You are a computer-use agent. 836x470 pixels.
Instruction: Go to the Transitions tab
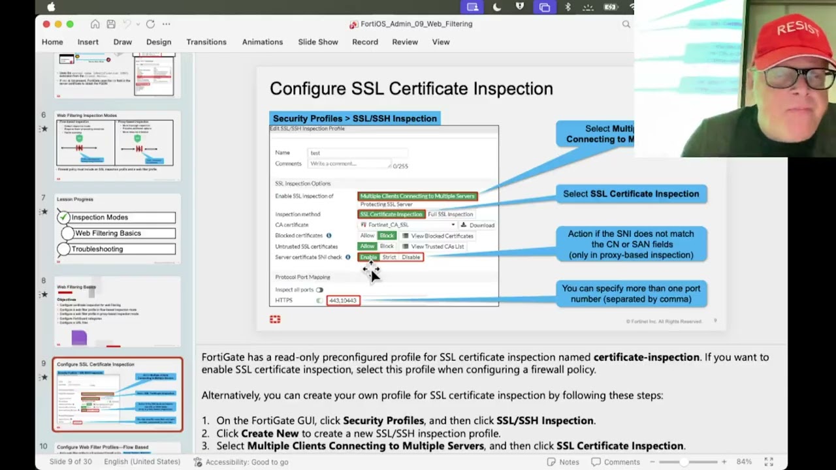point(206,42)
